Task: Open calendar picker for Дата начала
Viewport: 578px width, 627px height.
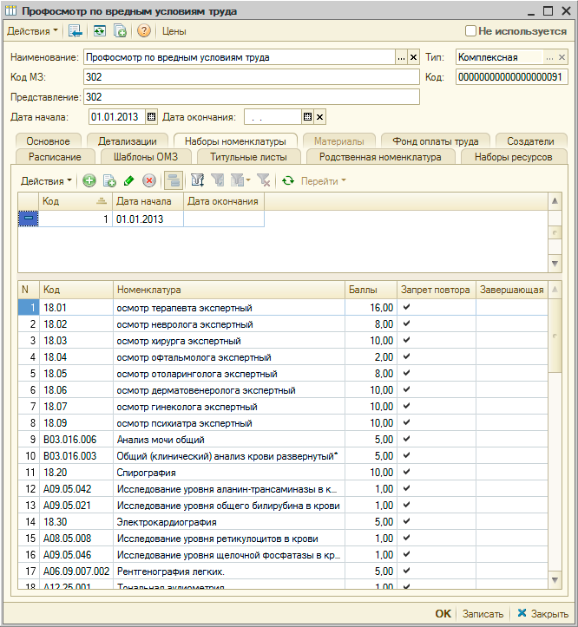Action: [x=152, y=117]
